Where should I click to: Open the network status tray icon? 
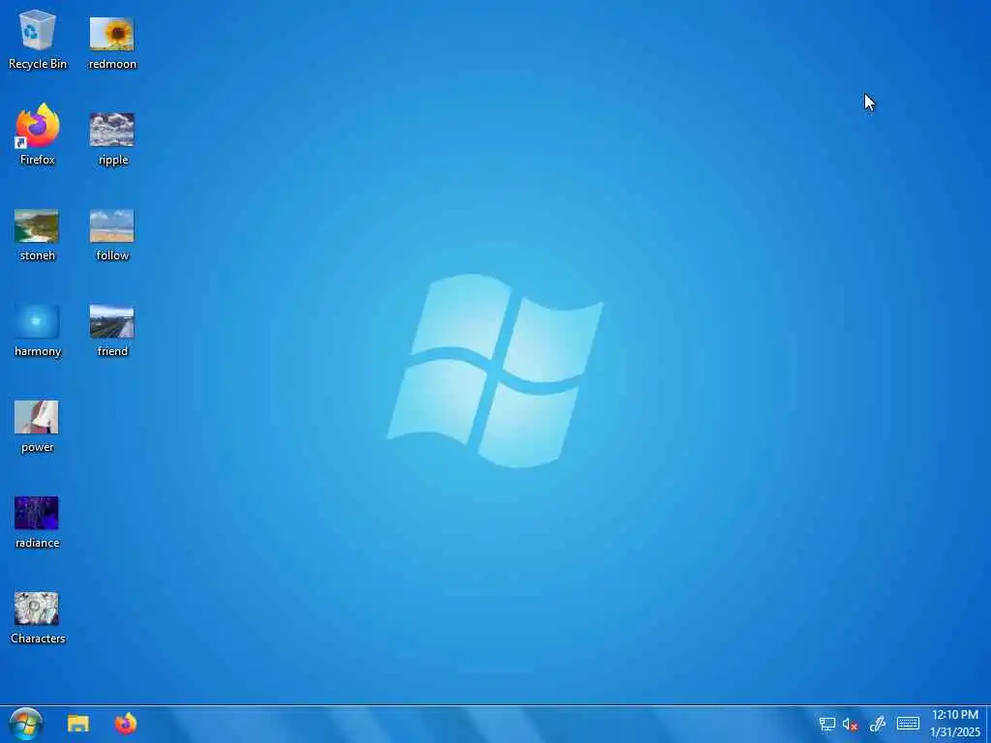coord(826,724)
